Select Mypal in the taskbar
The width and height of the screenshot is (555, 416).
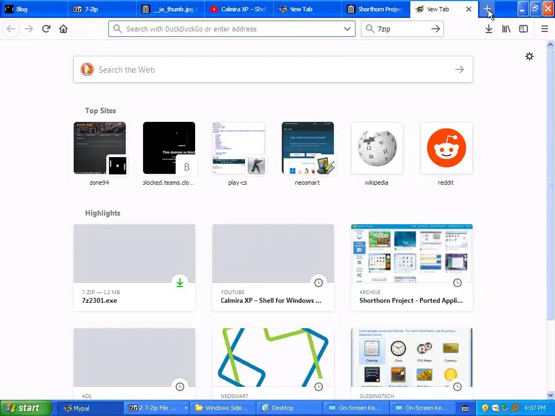(90, 408)
